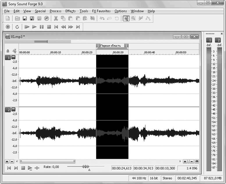Click the Record button in transport toolbar
The height and width of the screenshot is (184, 226).
pyautogui.click(x=8, y=27)
